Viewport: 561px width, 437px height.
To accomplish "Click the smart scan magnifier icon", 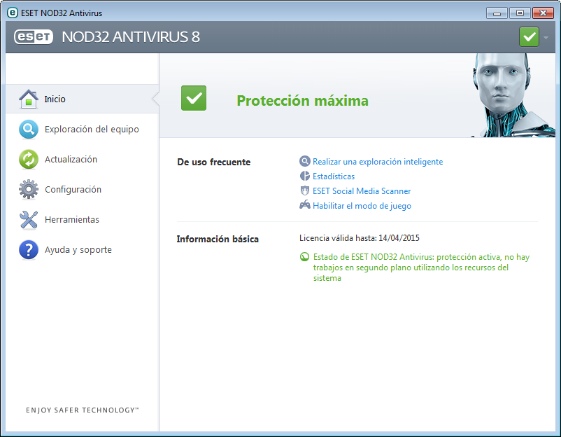I will [x=305, y=161].
